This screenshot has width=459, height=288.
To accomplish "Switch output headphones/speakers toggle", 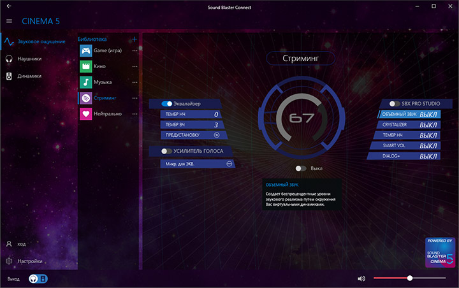I will [x=38, y=278].
